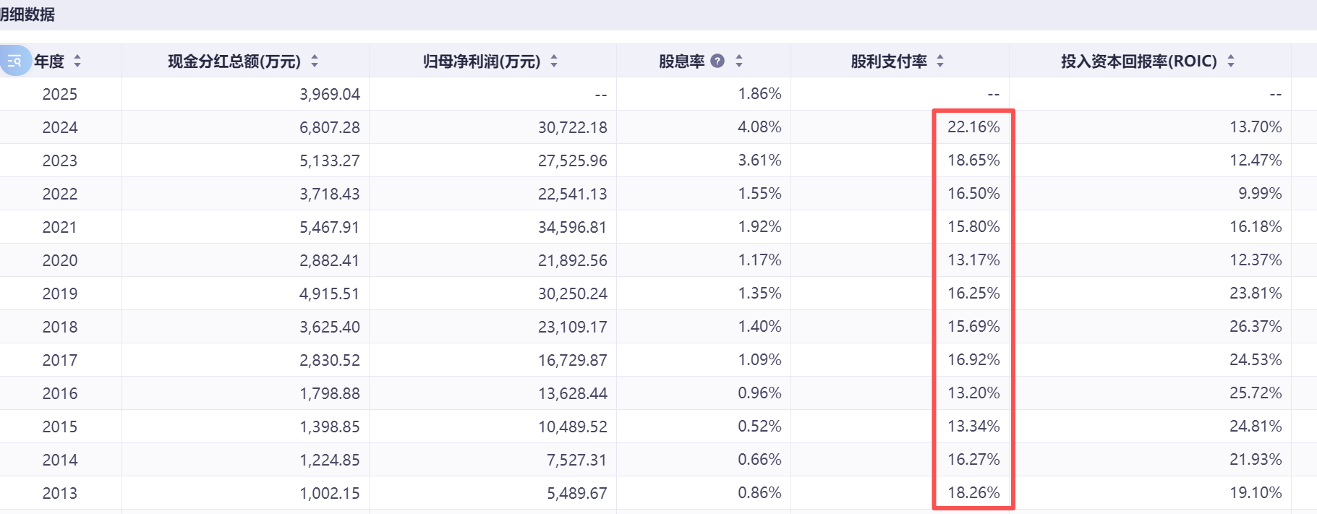Click the blue list-search icon beside 年度

tap(14, 61)
